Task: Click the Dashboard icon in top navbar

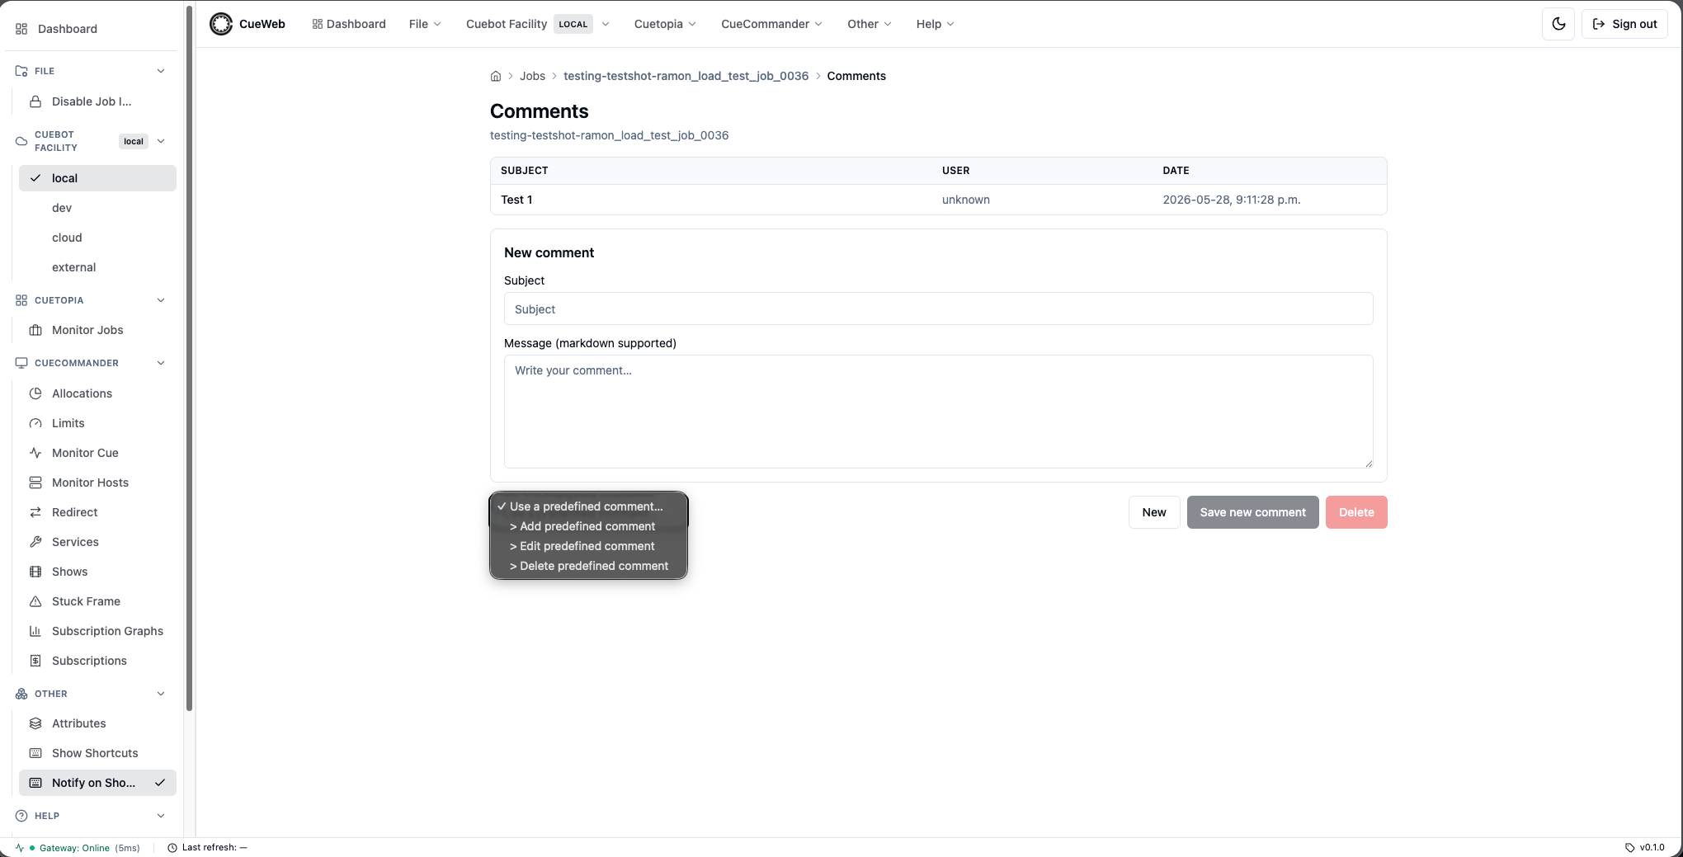Action: [x=317, y=24]
